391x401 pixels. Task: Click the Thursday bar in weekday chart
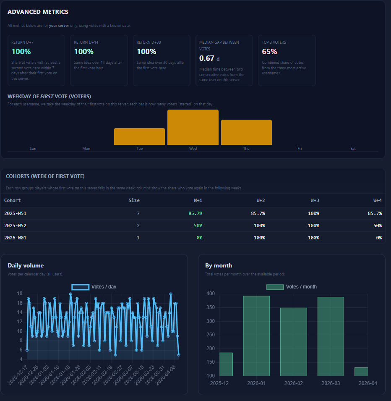click(246, 132)
